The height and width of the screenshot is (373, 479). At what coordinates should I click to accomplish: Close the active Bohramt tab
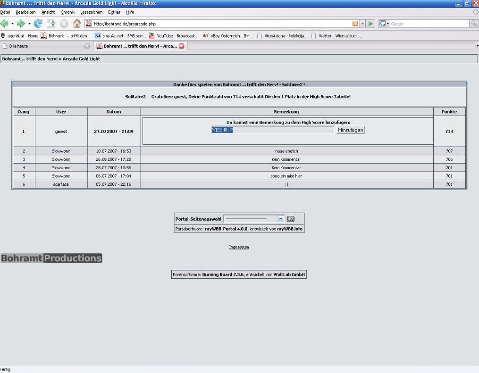click(181, 46)
